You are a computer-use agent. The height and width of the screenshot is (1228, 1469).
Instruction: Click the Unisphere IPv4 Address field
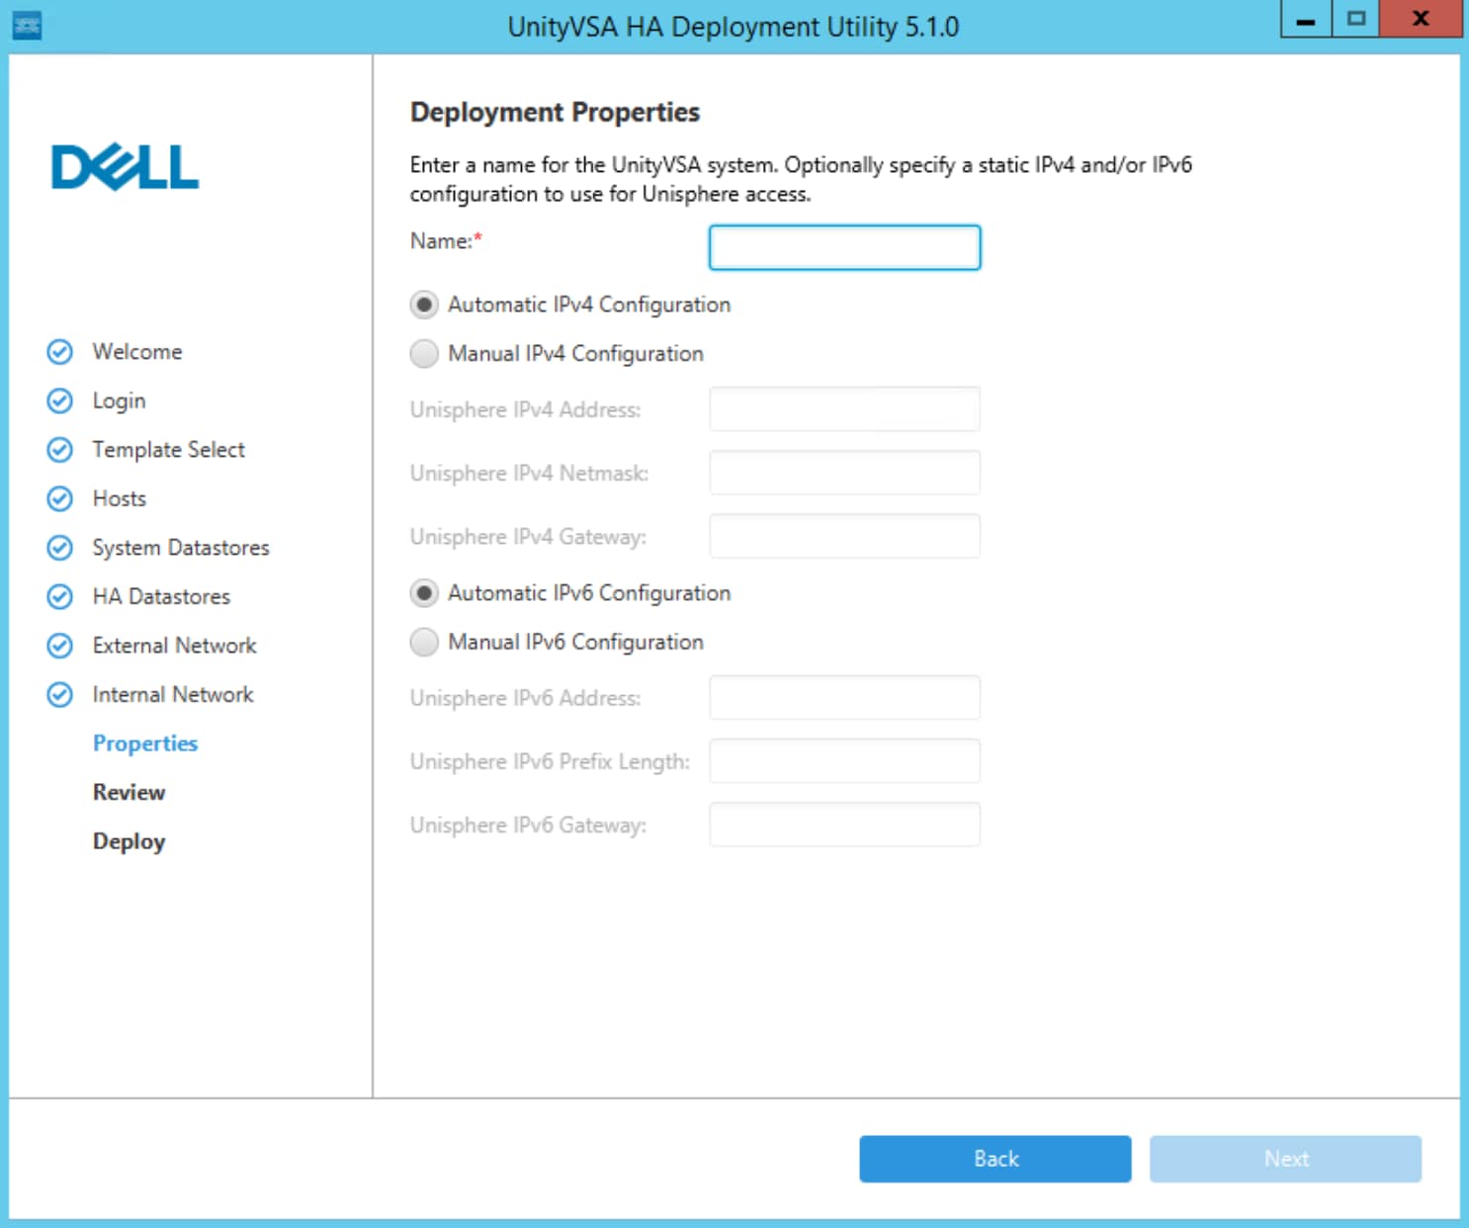coord(845,409)
